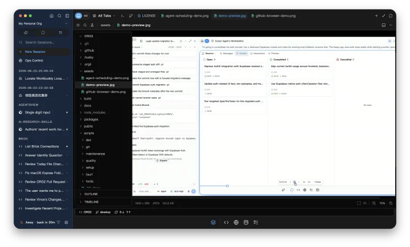Open the Single digit input session
Viewport: 410px width, 247px height.
[x=43, y=112]
